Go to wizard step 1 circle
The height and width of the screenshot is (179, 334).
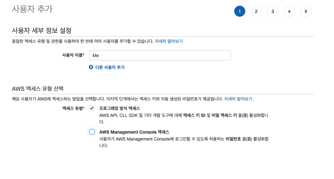tap(240, 11)
